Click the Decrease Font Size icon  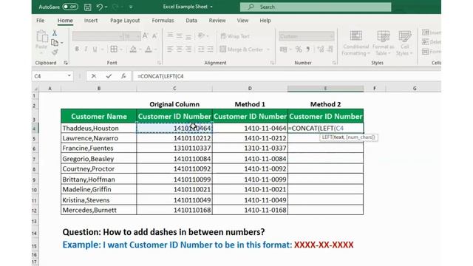click(154, 36)
